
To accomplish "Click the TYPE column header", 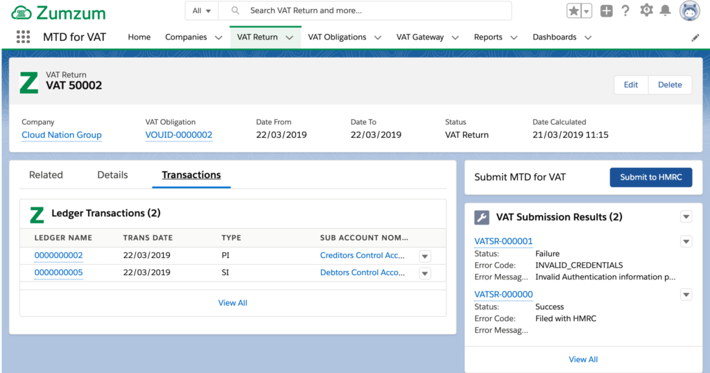I will tap(231, 238).
